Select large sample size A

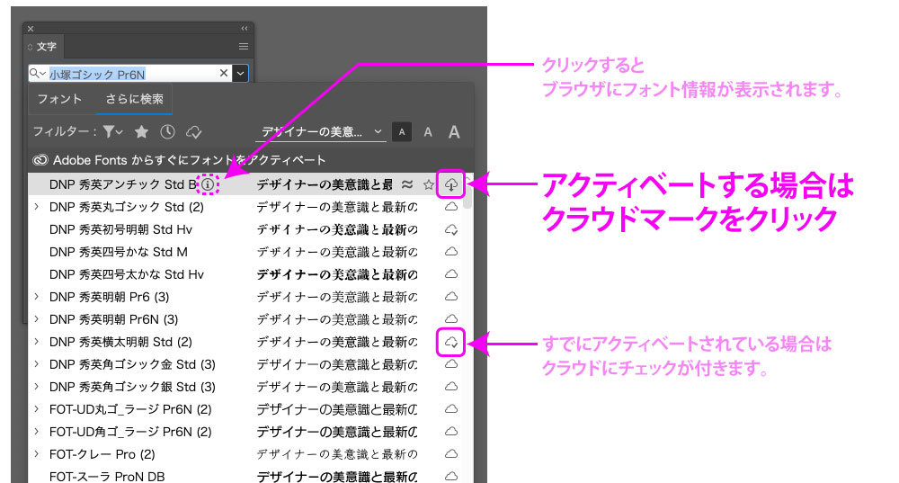(454, 132)
